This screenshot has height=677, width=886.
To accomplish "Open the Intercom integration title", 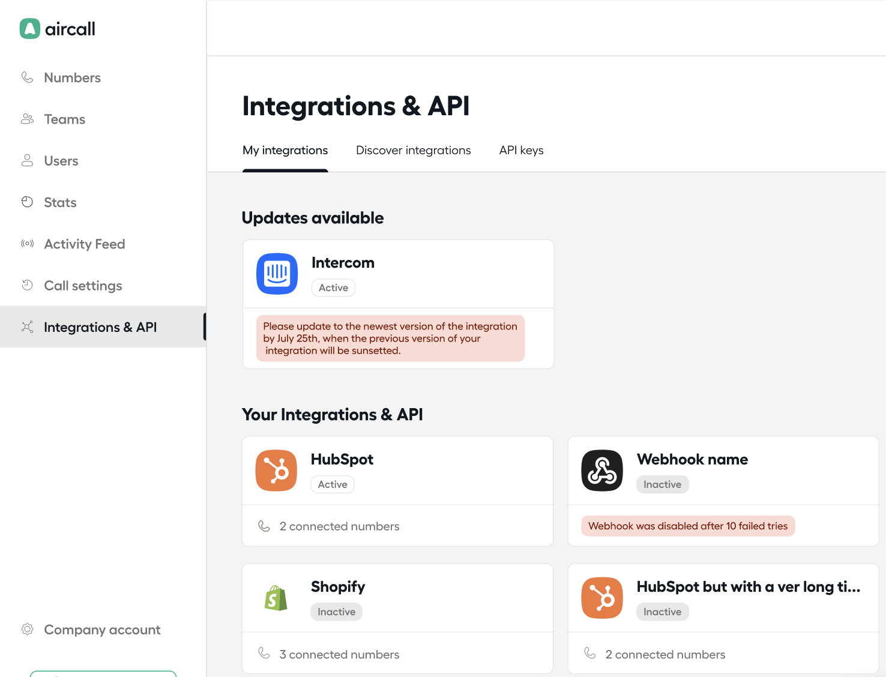I will pos(343,263).
